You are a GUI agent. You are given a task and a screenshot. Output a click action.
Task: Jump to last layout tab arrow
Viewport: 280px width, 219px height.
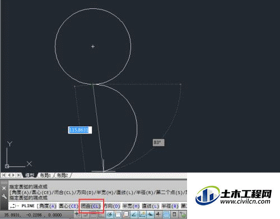click(x=18, y=175)
